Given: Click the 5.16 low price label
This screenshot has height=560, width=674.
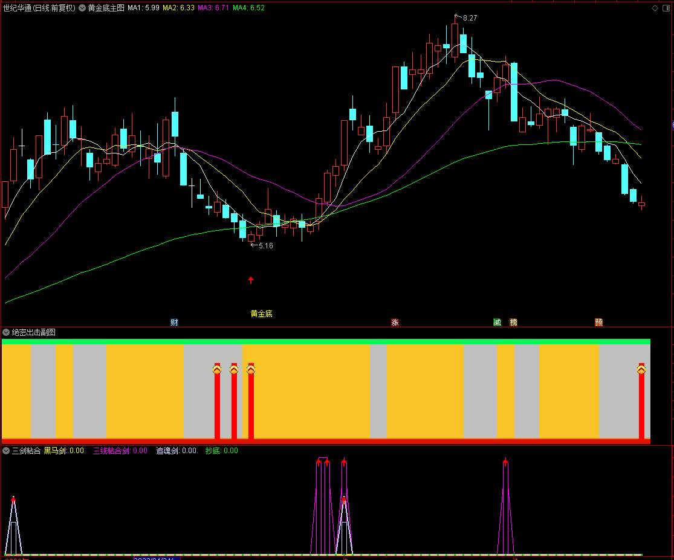Looking at the screenshot, I should click(265, 246).
